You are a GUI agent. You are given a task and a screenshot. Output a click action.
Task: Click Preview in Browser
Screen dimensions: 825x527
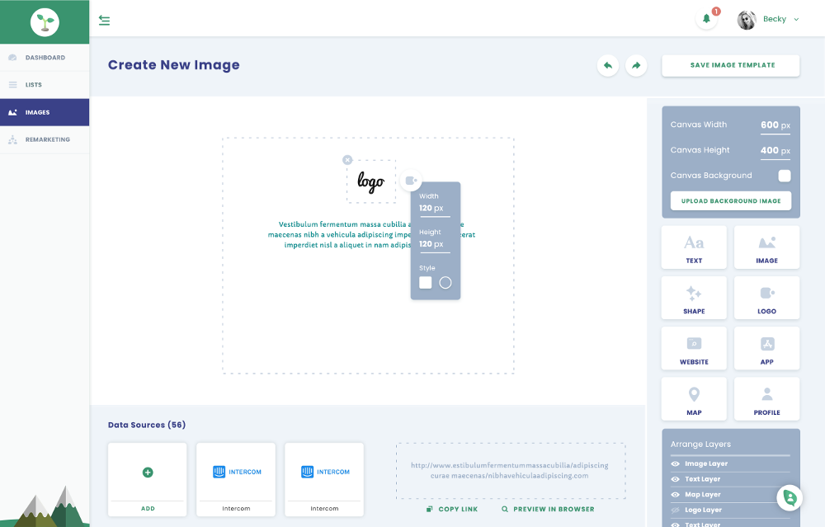click(548, 509)
